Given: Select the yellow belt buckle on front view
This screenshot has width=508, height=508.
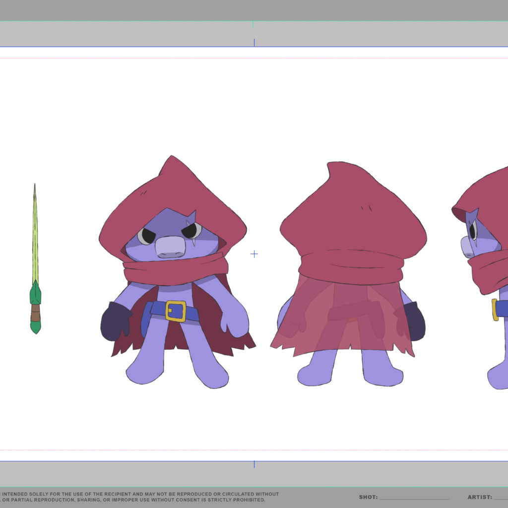Looking at the screenshot, I should 176,311.
